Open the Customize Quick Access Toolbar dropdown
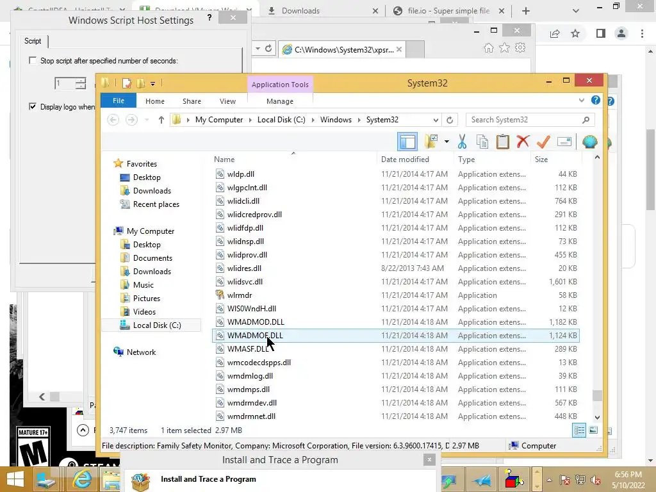Image resolution: width=656 pixels, height=492 pixels. pos(152,84)
